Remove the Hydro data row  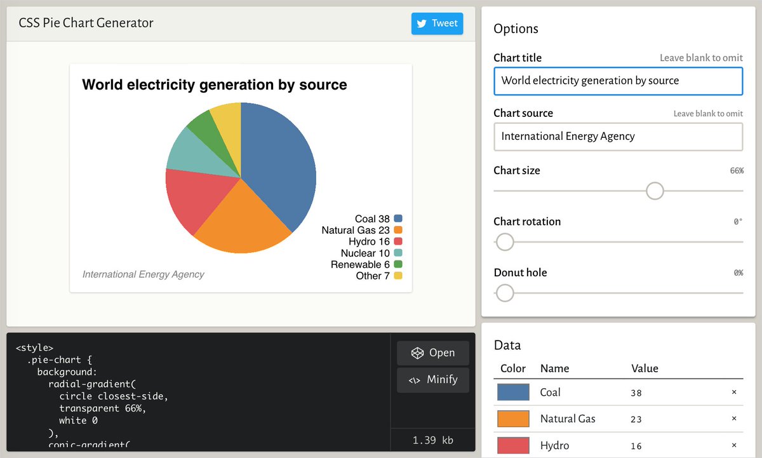734,445
